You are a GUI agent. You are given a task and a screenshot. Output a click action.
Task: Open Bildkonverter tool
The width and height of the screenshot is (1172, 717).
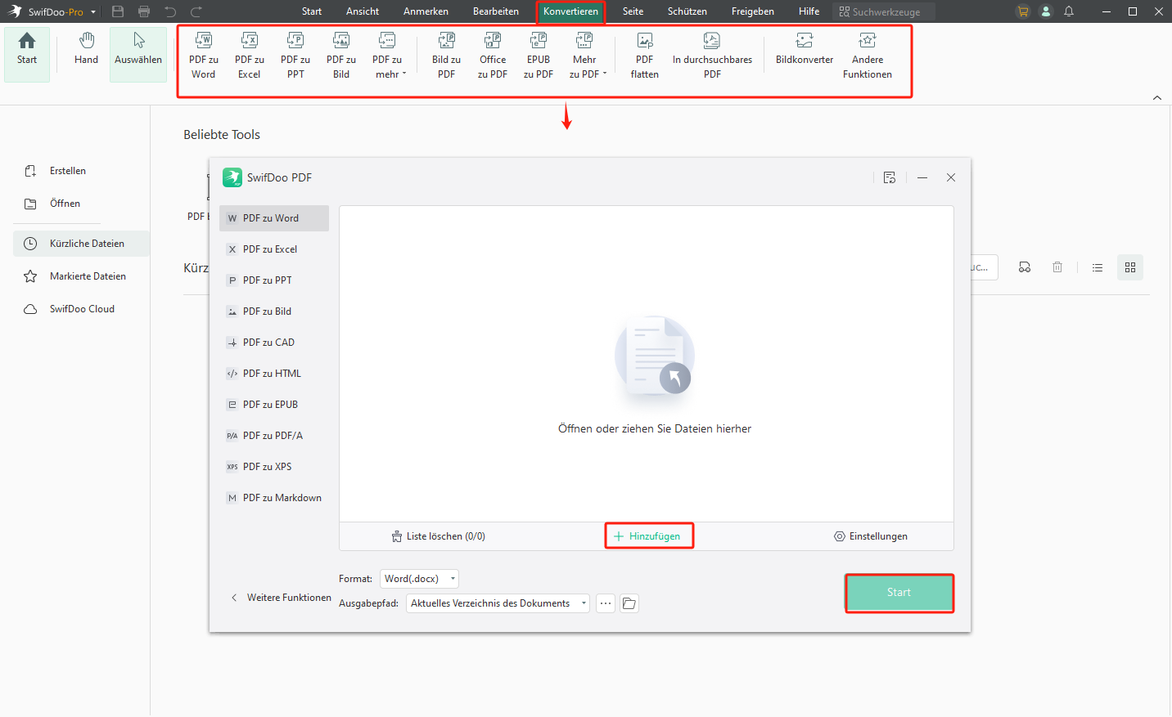[805, 50]
